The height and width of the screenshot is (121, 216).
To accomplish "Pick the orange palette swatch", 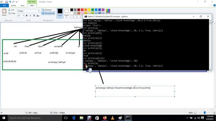I will tap(86, 10).
